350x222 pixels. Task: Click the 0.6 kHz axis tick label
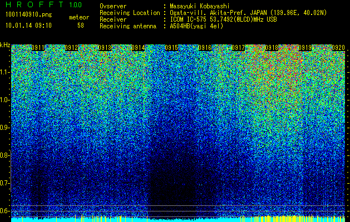[4, 211]
